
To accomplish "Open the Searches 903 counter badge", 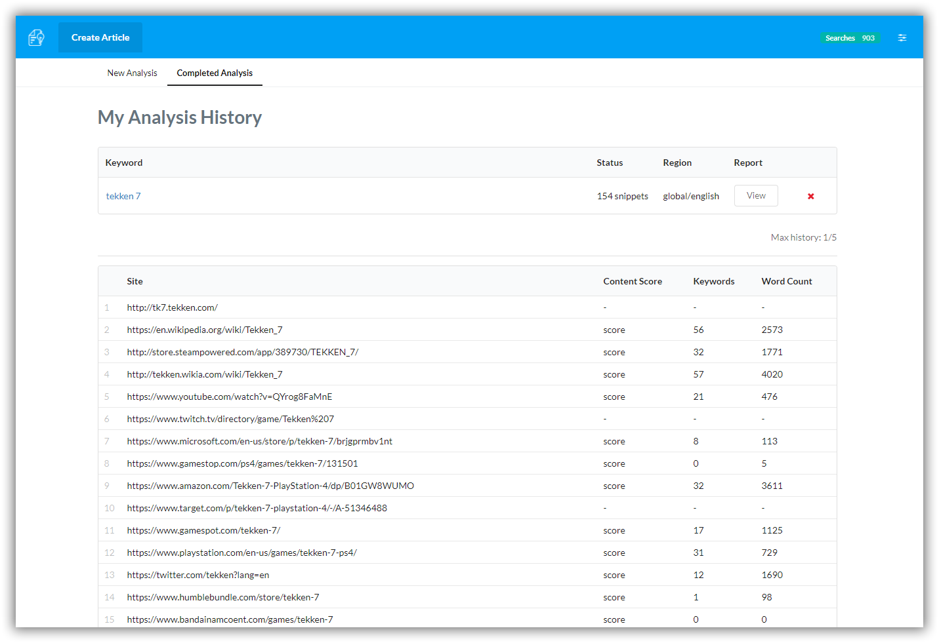I will [x=850, y=38].
